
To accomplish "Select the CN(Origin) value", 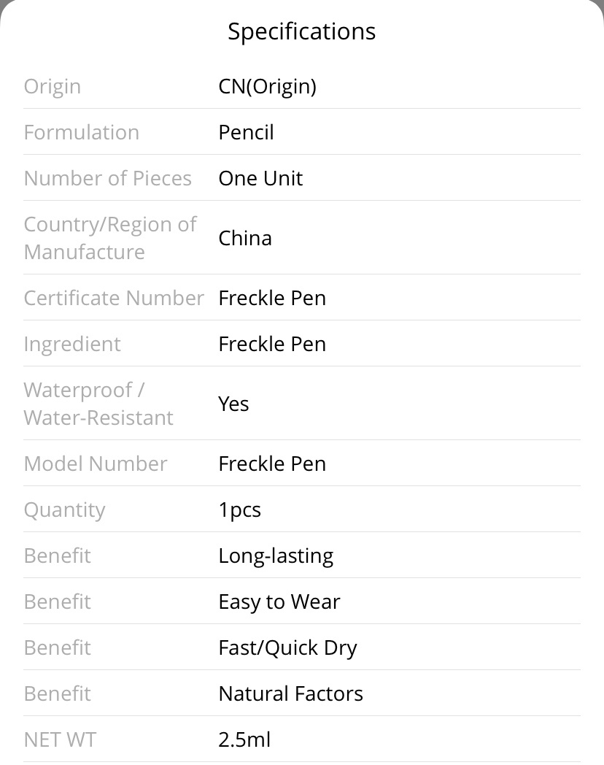I will pos(267,86).
